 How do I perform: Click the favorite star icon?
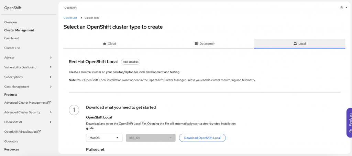[341, 8]
